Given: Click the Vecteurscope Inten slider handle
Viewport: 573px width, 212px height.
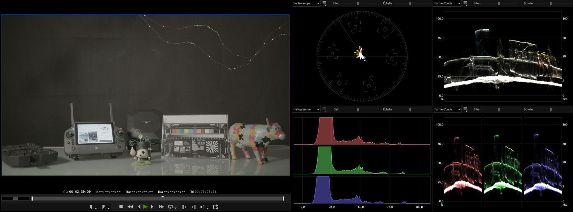Looking at the screenshot, I should click(x=358, y=3).
